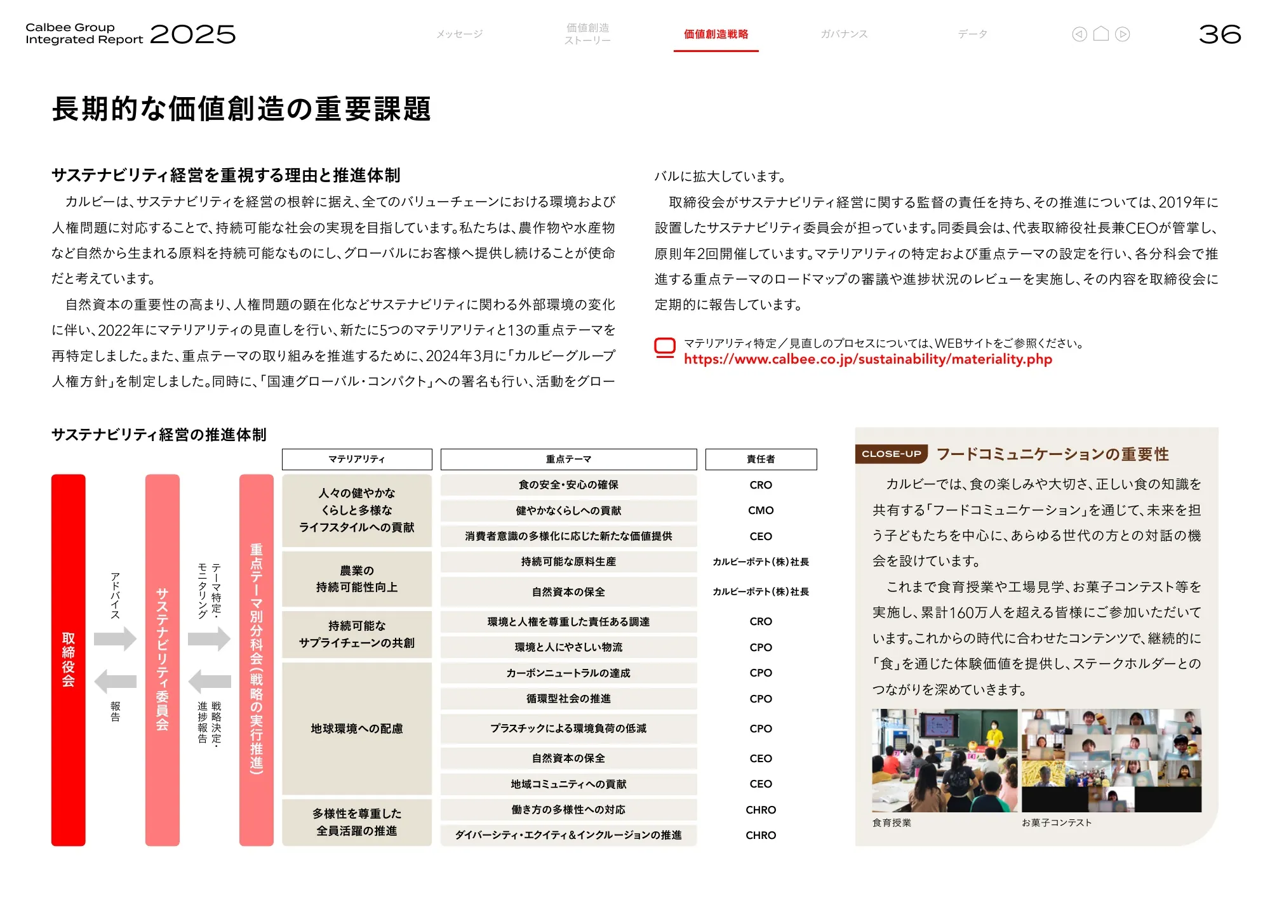Open the 価値創造ストーリー tab
This screenshot has height=898, width=1270.
587,34
